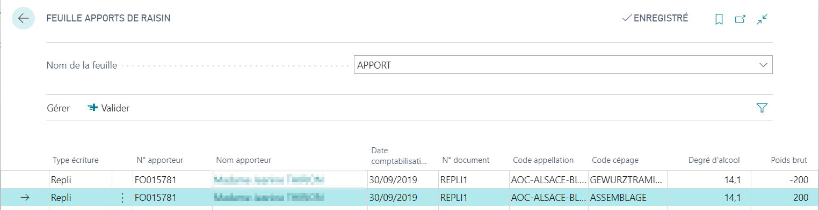The image size is (819, 210).
Task: Click the Poids brut column header
Action: tap(789, 160)
